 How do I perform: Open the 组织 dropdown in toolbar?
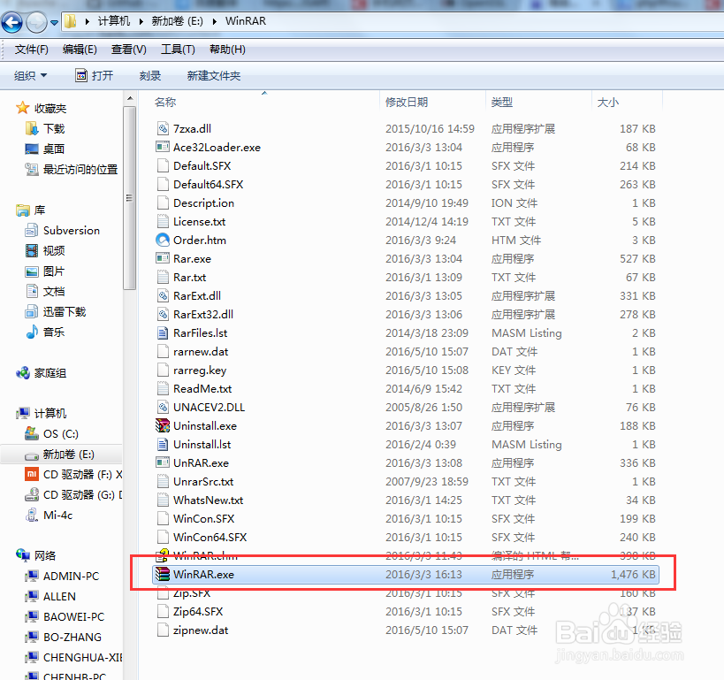pos(30,76)
